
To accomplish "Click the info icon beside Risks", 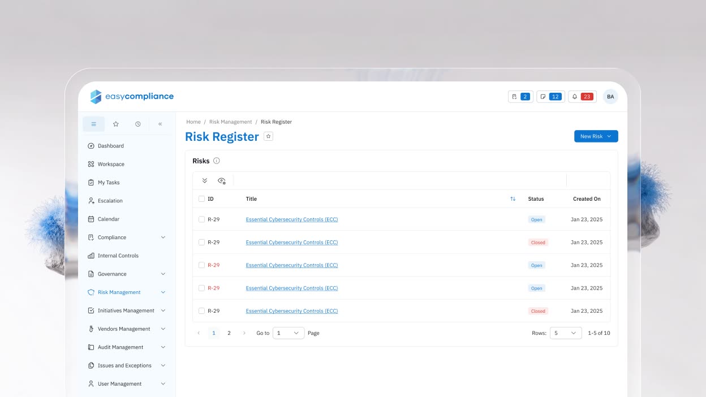I will 217,161.
